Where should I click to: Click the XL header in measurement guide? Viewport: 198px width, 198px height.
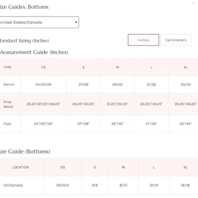185,67
